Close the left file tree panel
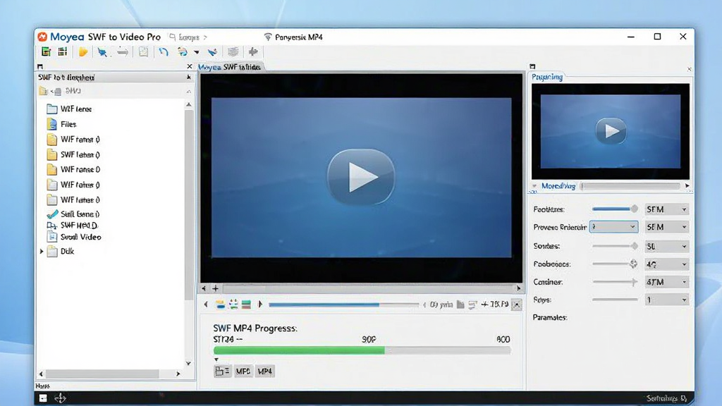This screenshot has height=406, width=722. 189,67
